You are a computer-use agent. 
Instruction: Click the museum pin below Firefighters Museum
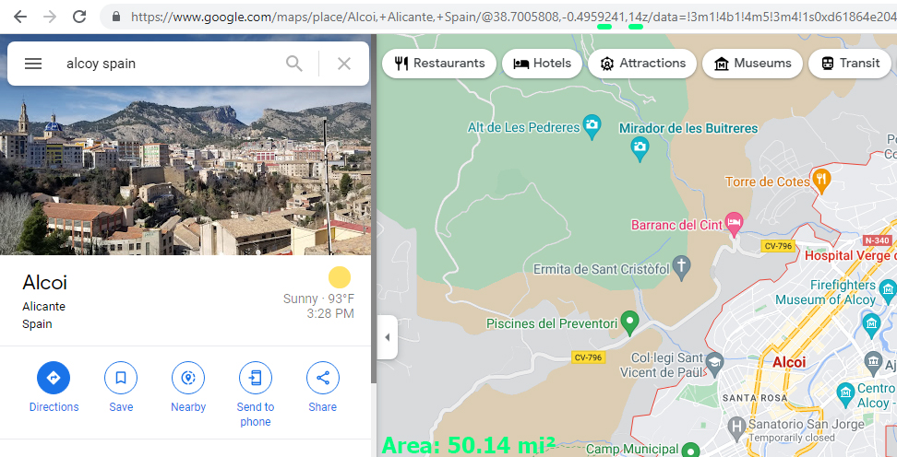point(872,324)
